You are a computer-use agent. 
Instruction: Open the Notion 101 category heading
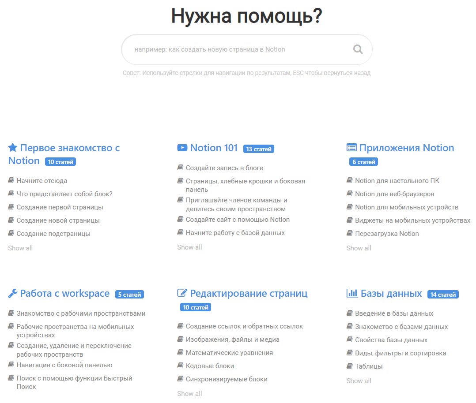tap(214, 148)
